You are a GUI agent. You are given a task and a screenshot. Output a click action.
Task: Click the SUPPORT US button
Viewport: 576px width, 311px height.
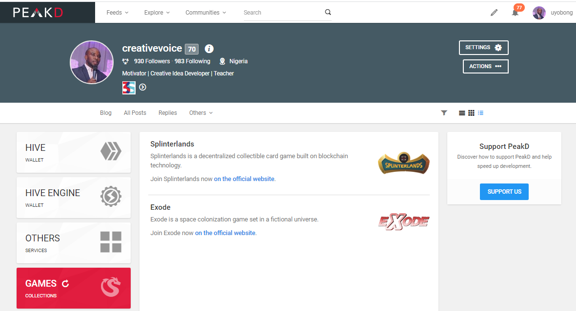[504, 192]
